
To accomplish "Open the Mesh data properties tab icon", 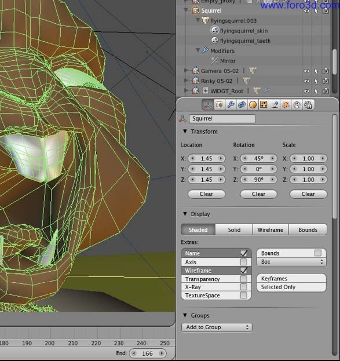I will (x=219, y=105).
